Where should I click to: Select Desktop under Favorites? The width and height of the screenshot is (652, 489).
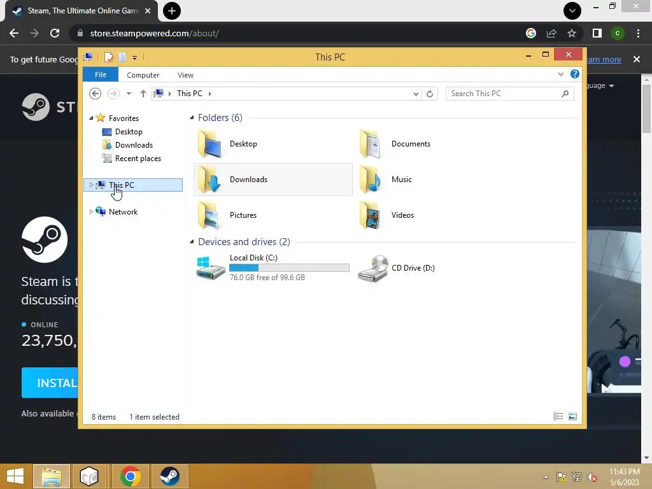pyautogui.click(x=128, y=132)
